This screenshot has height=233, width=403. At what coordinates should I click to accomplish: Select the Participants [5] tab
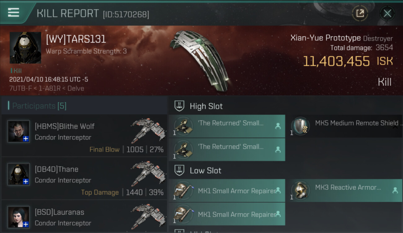[x=39, y=106]
